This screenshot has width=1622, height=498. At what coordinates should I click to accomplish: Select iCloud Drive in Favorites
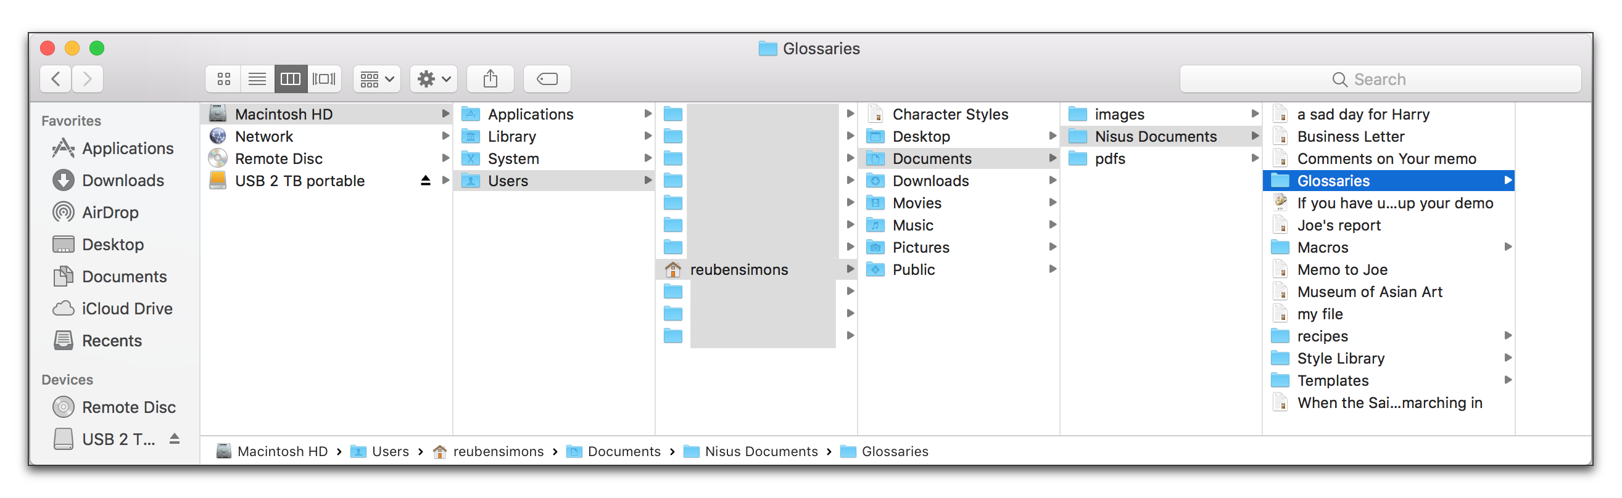click(126, 309)
